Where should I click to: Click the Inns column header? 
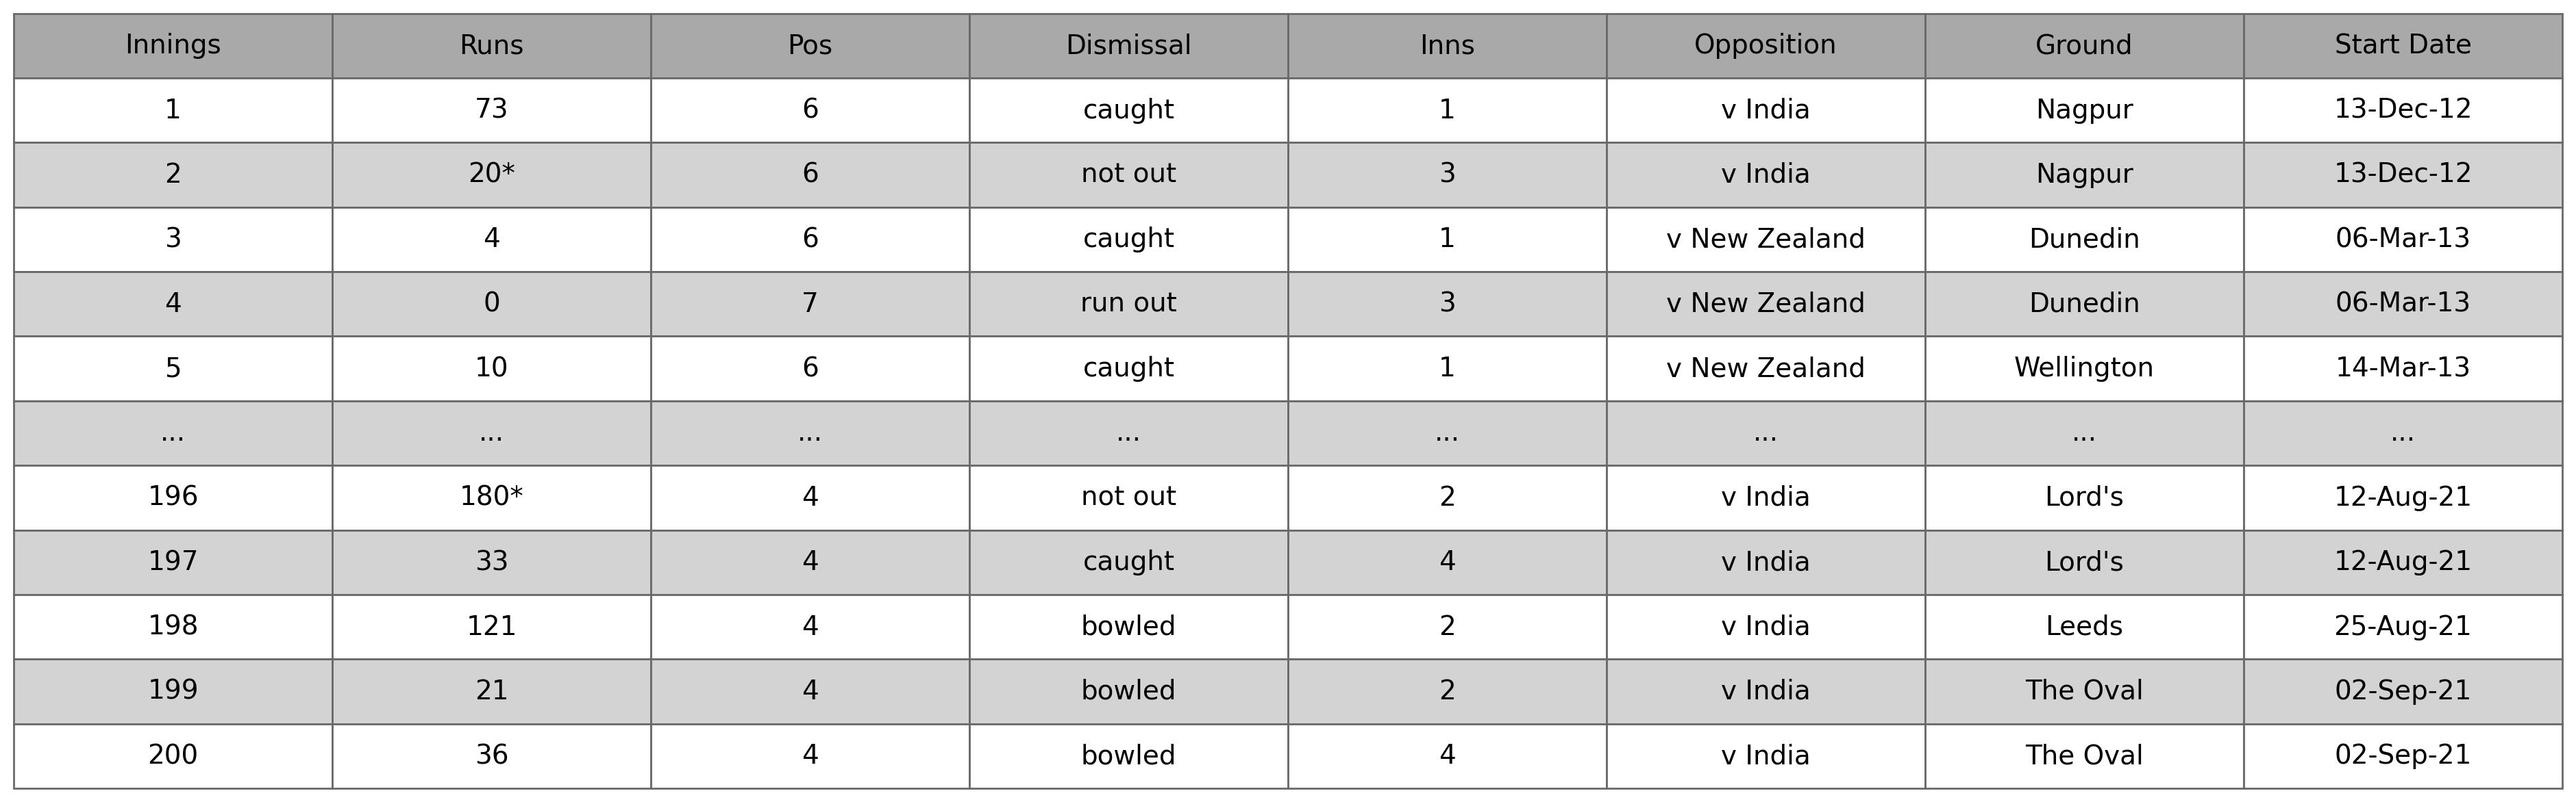[x=1447, y=45]
